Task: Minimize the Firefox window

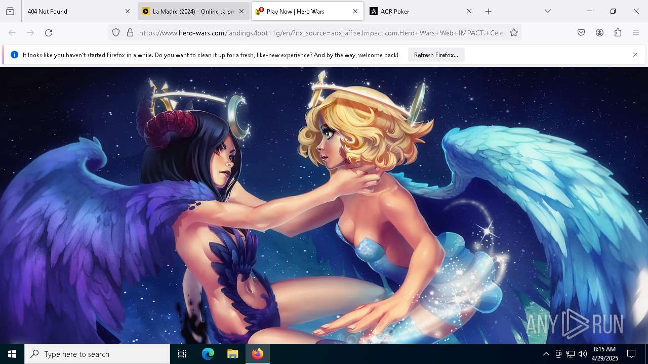Action: [590, 11]
